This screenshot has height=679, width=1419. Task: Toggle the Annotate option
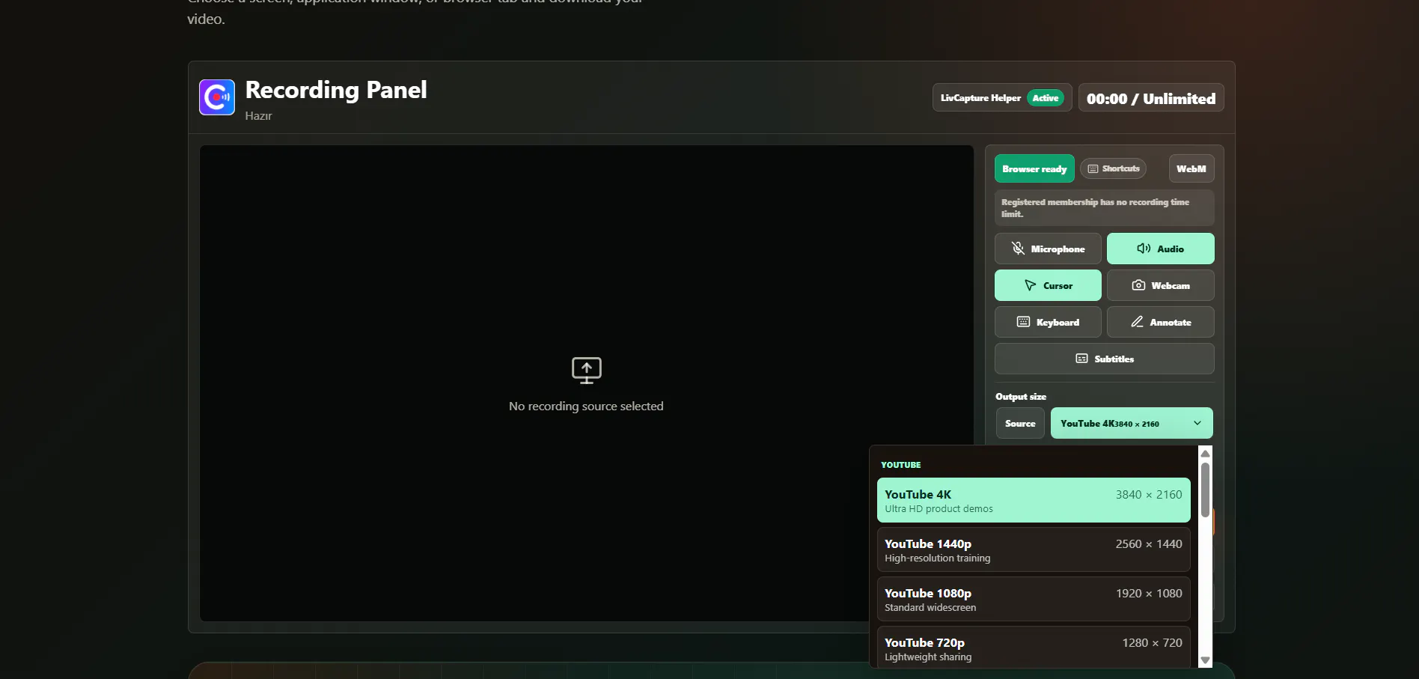(x=1160, y=322)
